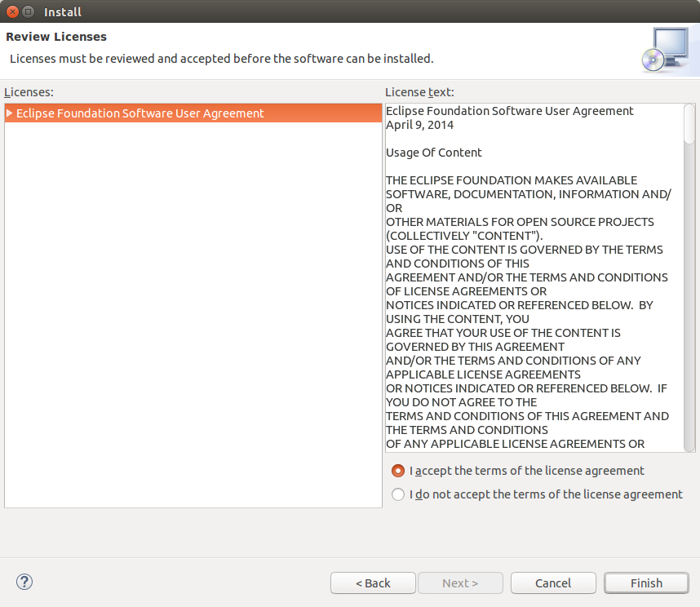The image size is (700, 607).
Task: Close the Install dialog with the red X
Action: 12,12
